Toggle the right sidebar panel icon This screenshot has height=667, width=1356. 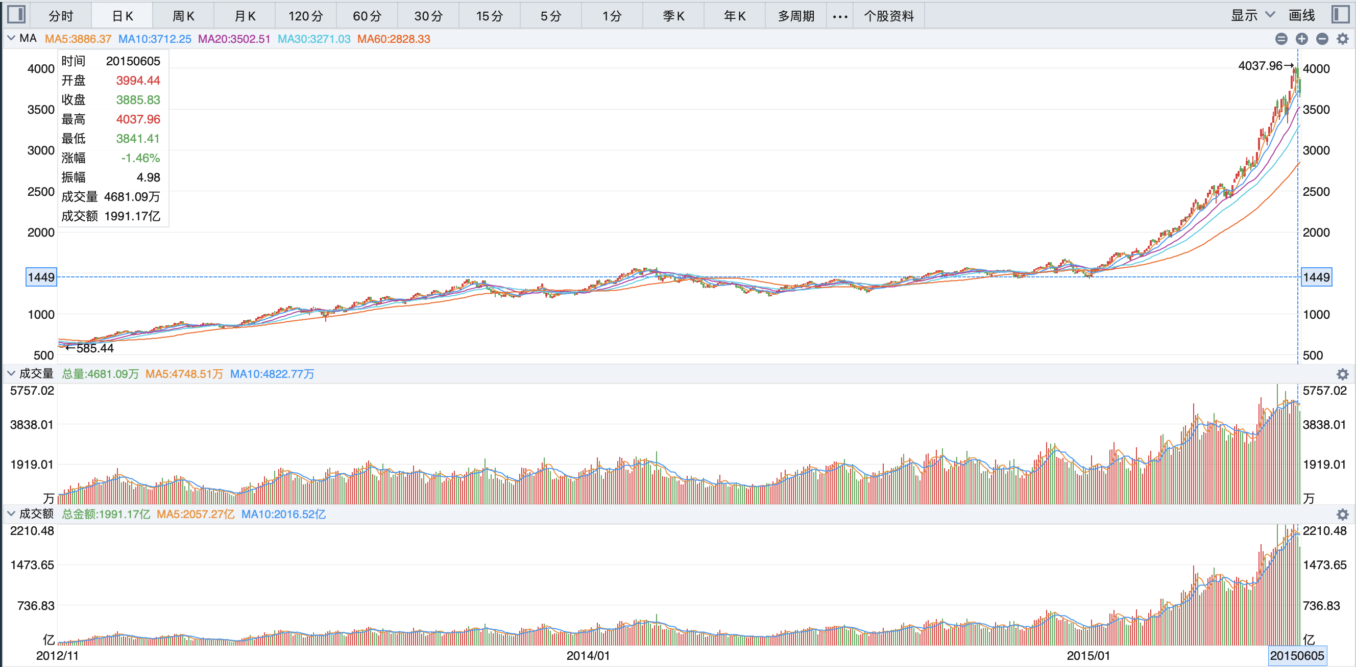pos(1341,15)
